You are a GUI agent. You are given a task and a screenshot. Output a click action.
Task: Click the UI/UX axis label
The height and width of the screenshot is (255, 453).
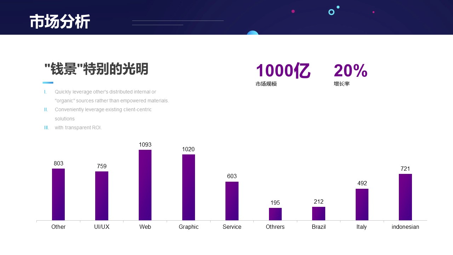(102, 227)
